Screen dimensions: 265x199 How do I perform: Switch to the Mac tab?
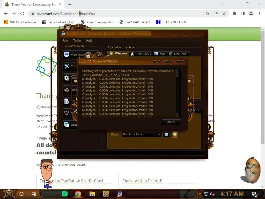[x=160, y=54]
